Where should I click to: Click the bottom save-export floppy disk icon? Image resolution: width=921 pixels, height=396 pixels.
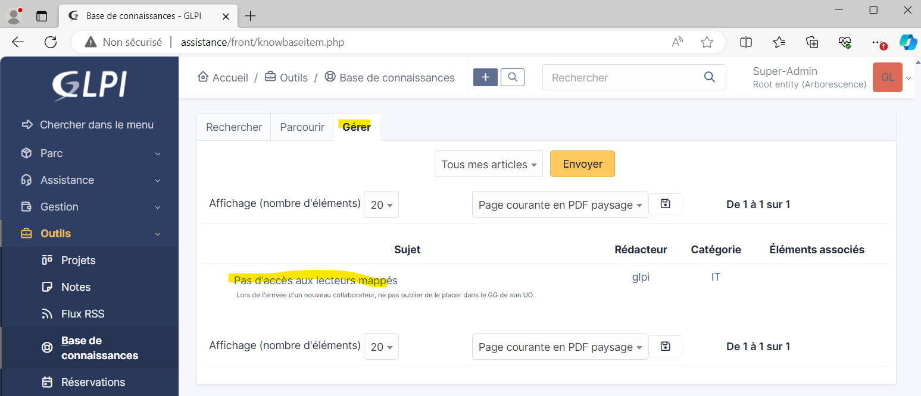(x=665, y=346)
